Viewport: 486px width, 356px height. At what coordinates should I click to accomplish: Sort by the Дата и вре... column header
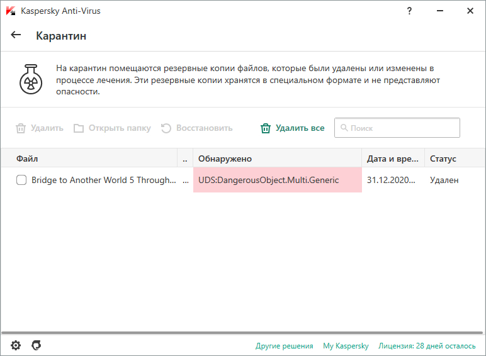click(393, 159)
